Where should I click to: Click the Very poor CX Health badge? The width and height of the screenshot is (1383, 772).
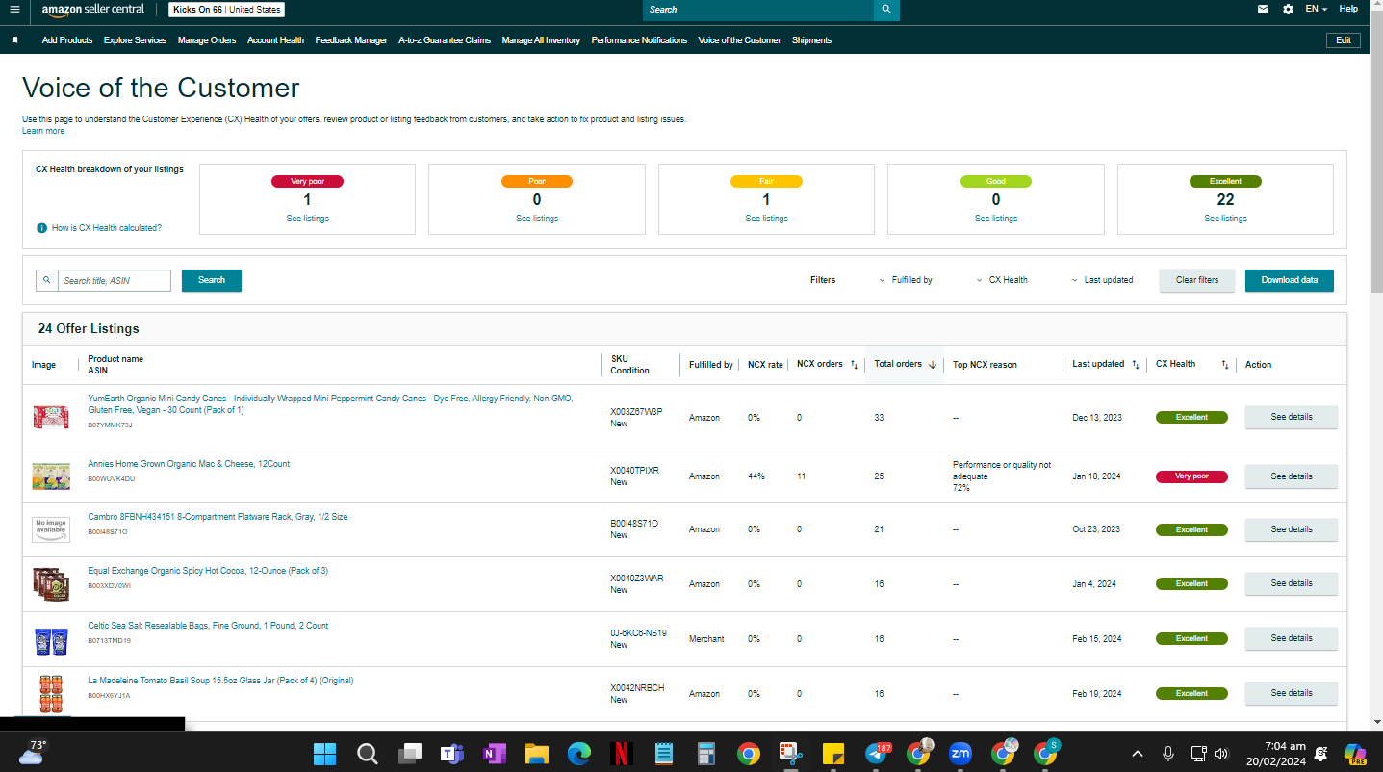click(1191, 476)
